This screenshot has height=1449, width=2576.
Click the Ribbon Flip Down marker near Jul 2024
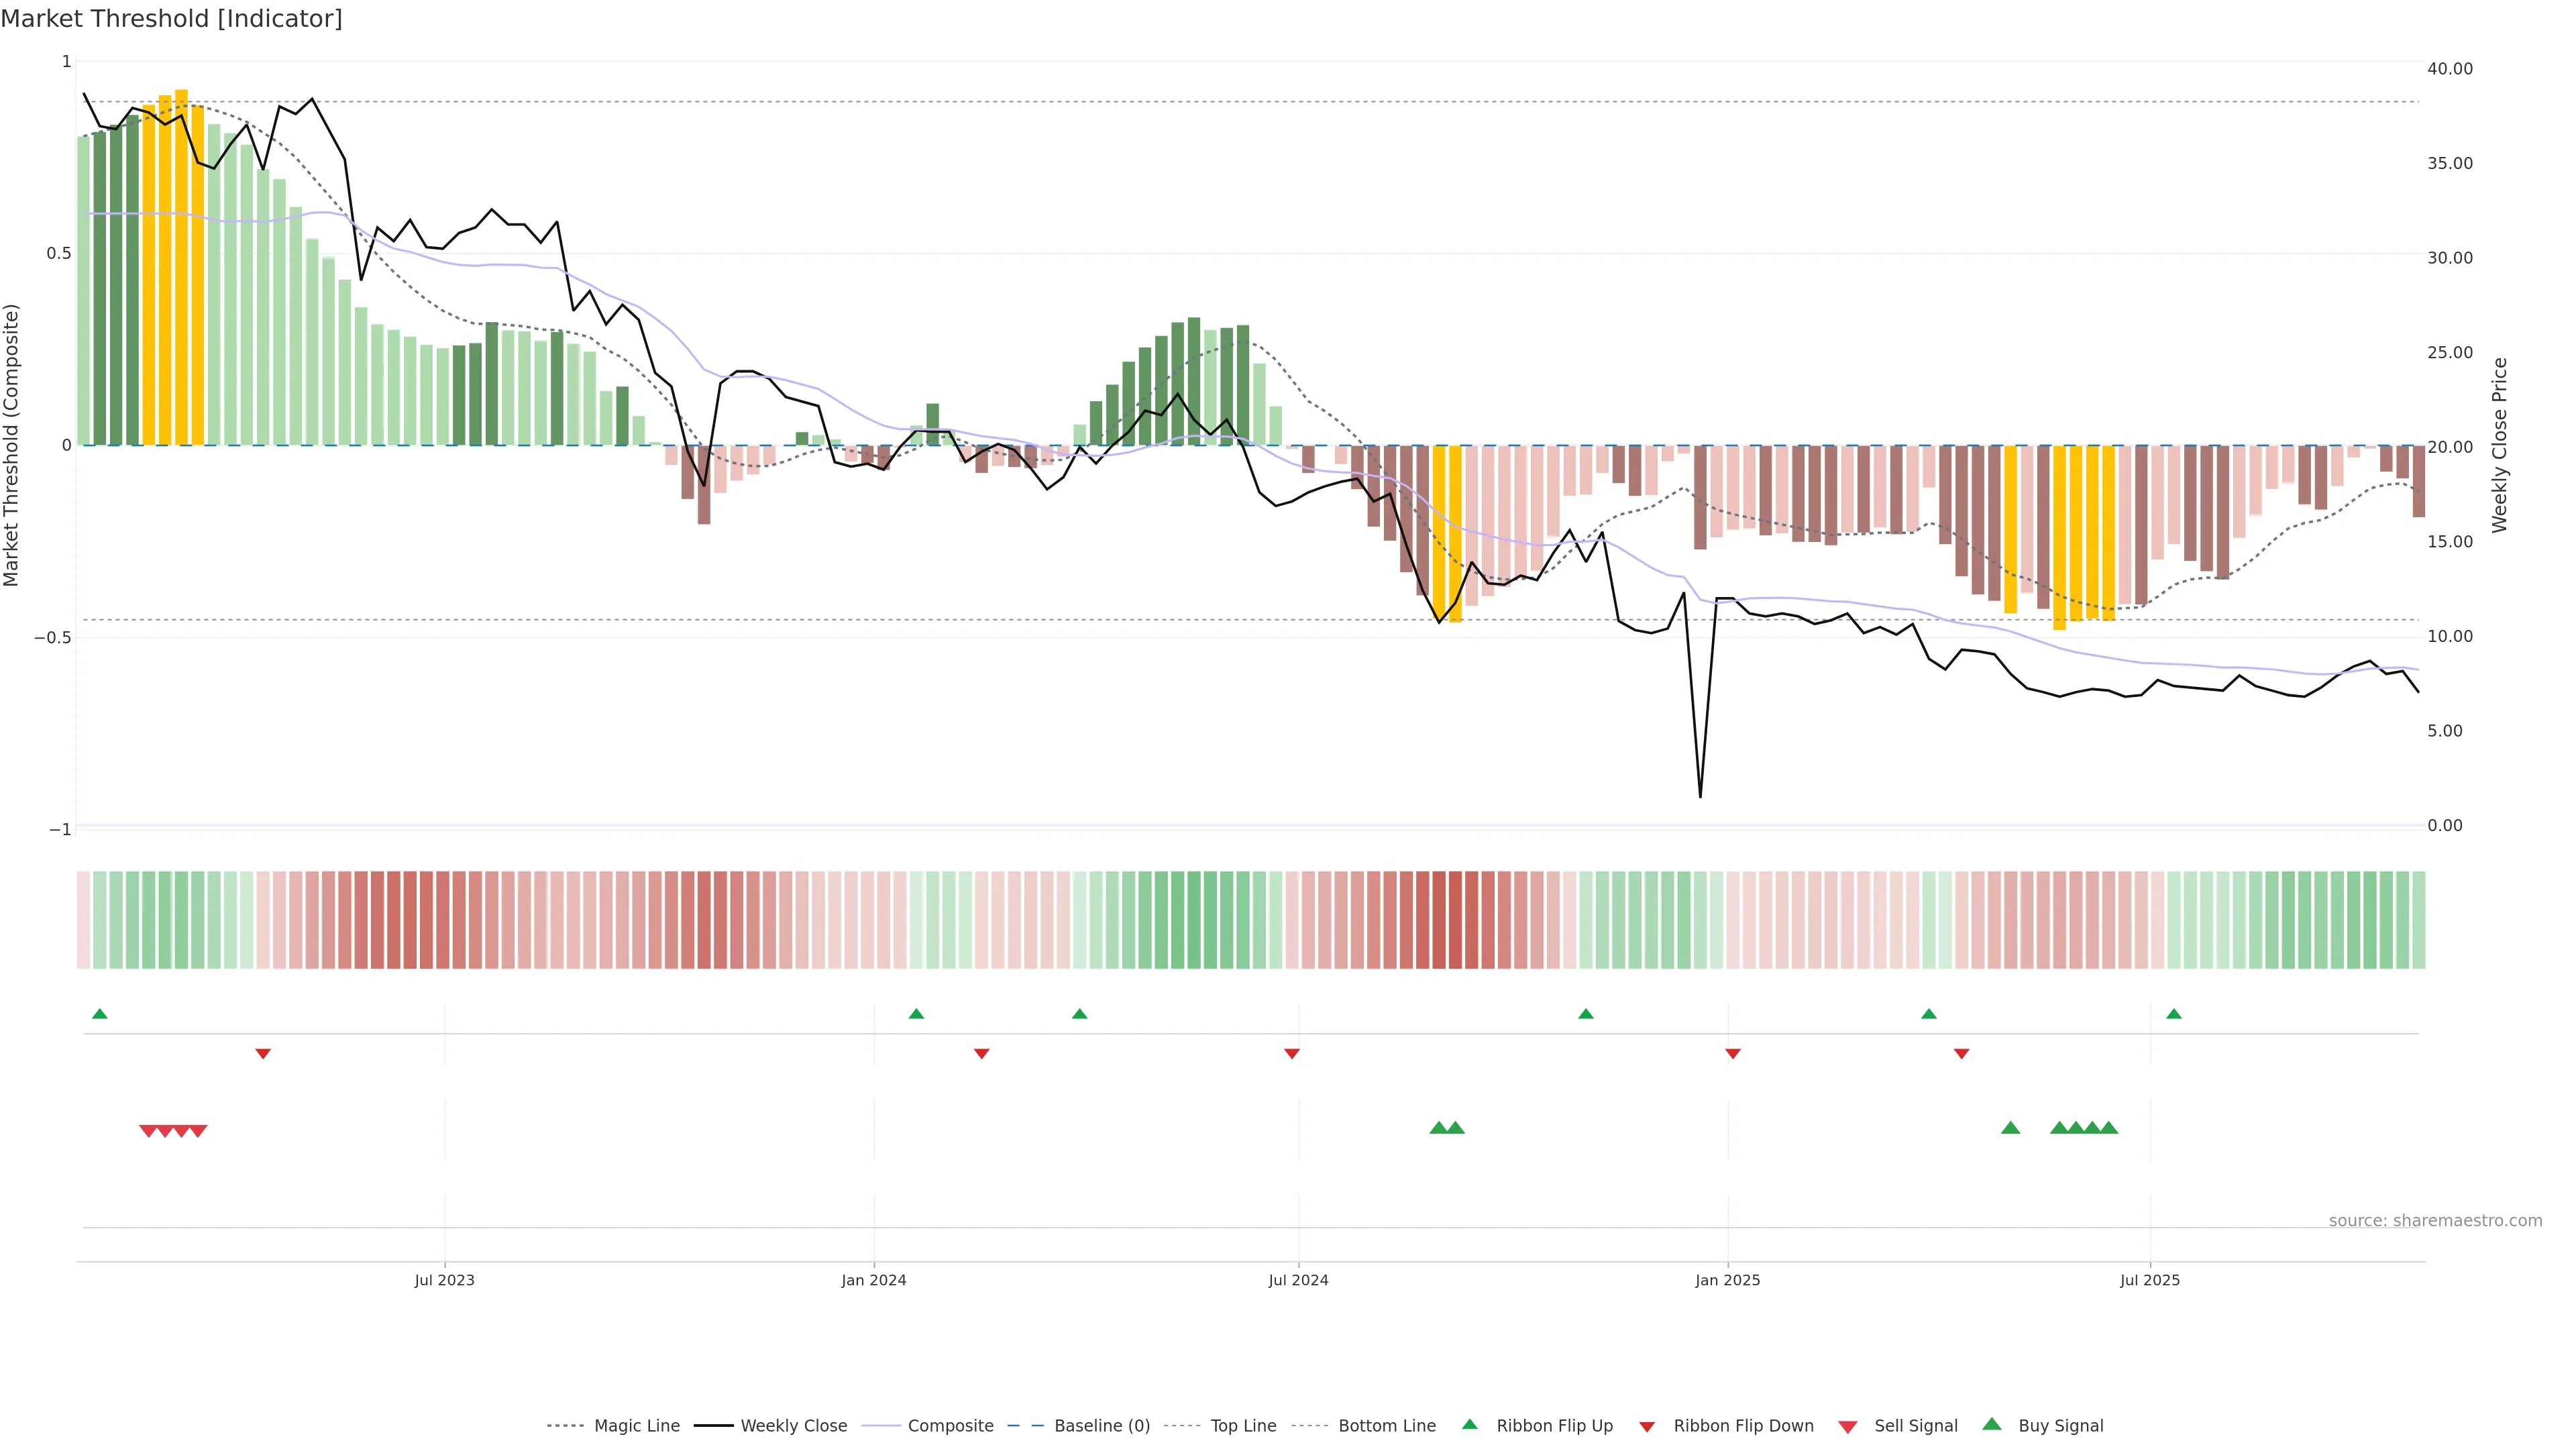click(1292, 1053)
